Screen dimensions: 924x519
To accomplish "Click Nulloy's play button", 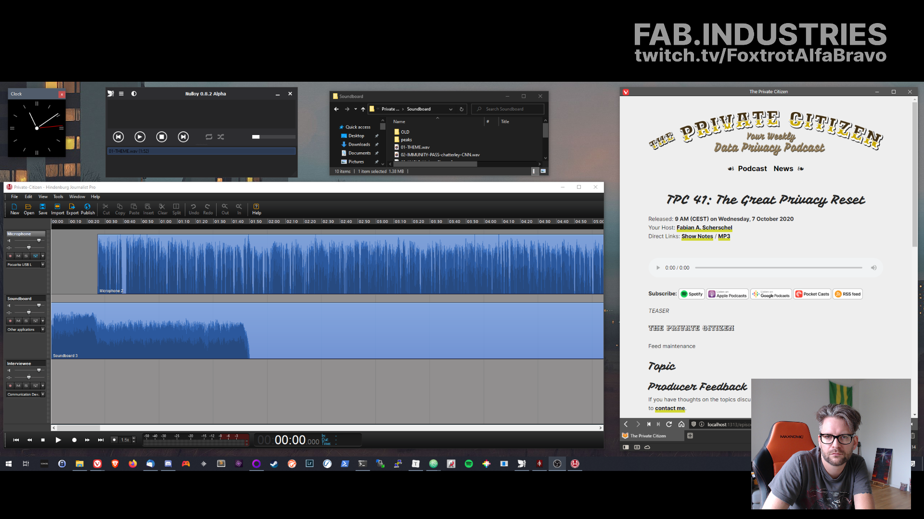I will pyautogui.click(x=140, y=137).
